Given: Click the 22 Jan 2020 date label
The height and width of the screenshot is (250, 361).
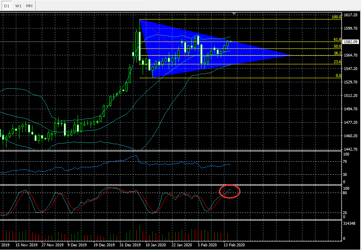Looking at the screenshot, I should coord(181,245).
